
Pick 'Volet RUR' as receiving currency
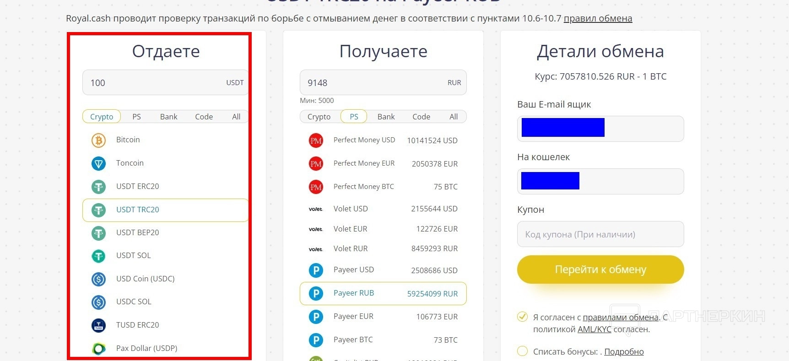click(x=383, y=249)
